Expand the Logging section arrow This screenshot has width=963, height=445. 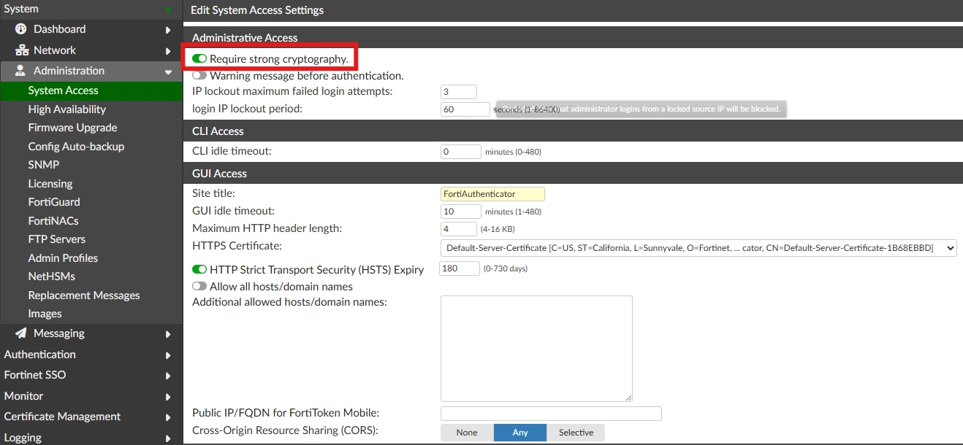coord(168,438)
